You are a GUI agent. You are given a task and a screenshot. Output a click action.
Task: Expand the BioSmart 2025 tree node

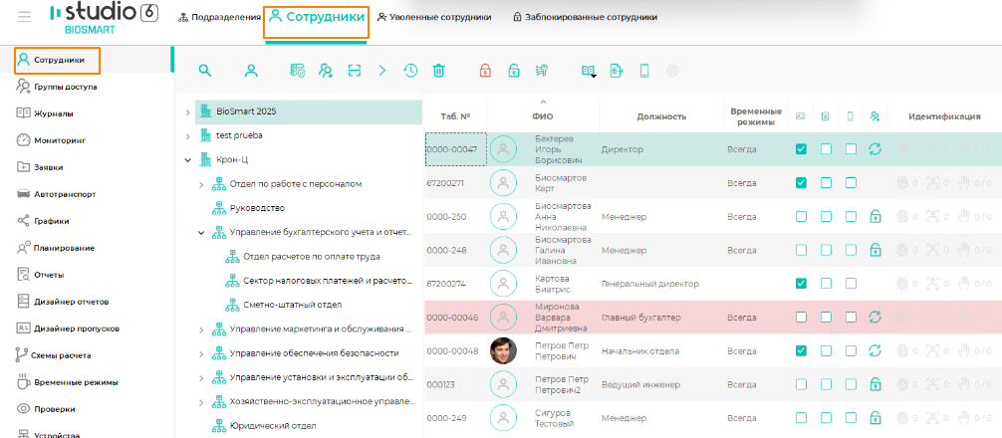[x=187, y=110]
